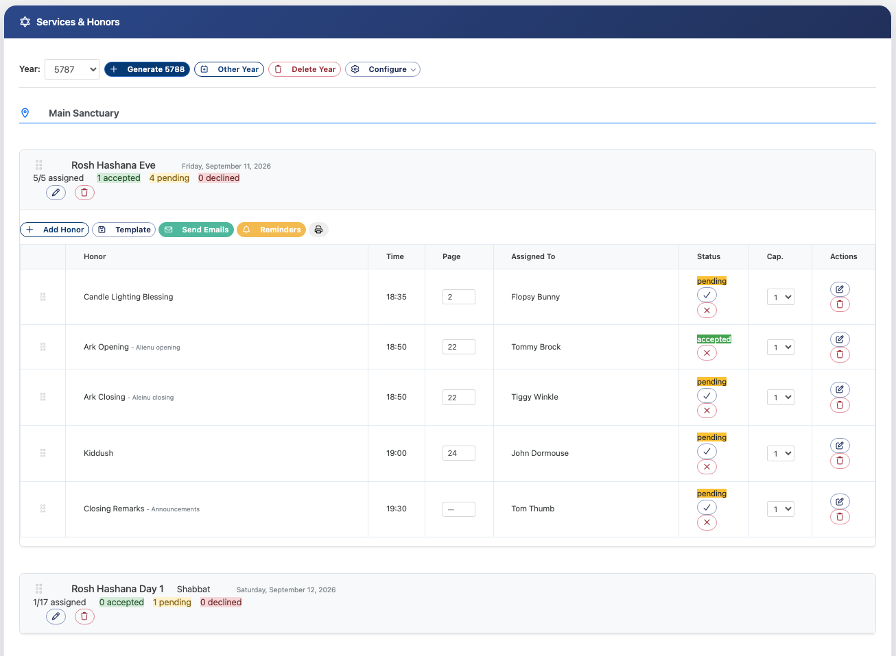Screen dimensions: 896x656
Task: Edit the Rosh Hashana Eve service
Action: tap(56, 193)
